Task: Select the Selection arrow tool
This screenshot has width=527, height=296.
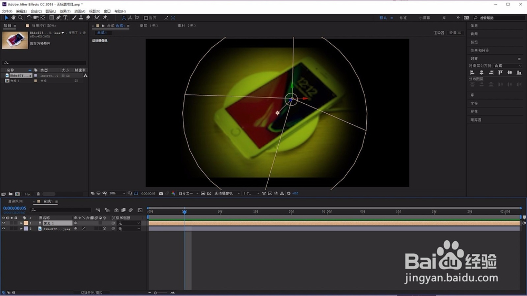Action: tap(6, 17)
